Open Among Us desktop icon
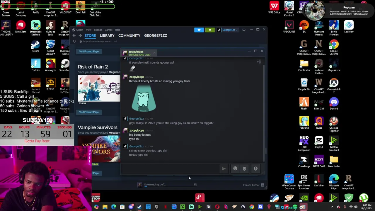This screenshot has width=375, height=211. coord(50,65)
